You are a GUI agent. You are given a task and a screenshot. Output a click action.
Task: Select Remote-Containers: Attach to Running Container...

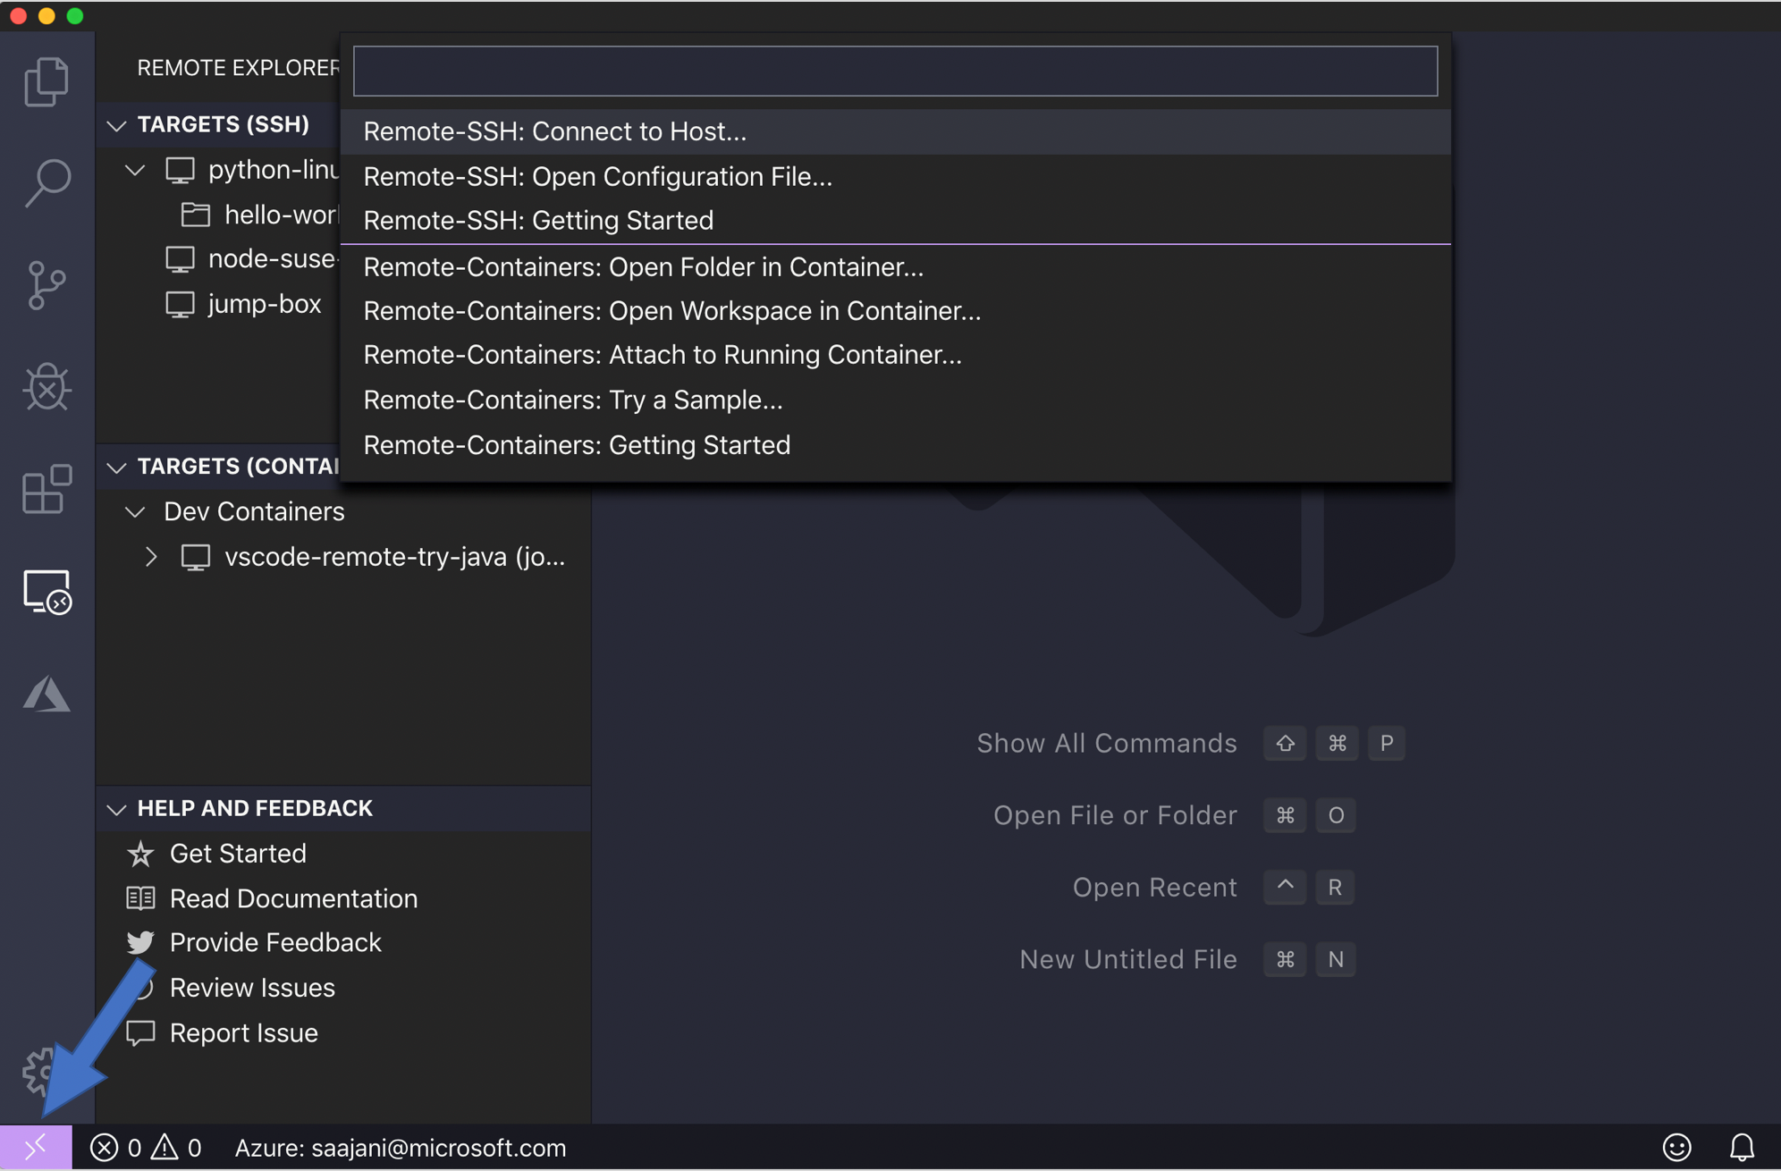[663, 354]
